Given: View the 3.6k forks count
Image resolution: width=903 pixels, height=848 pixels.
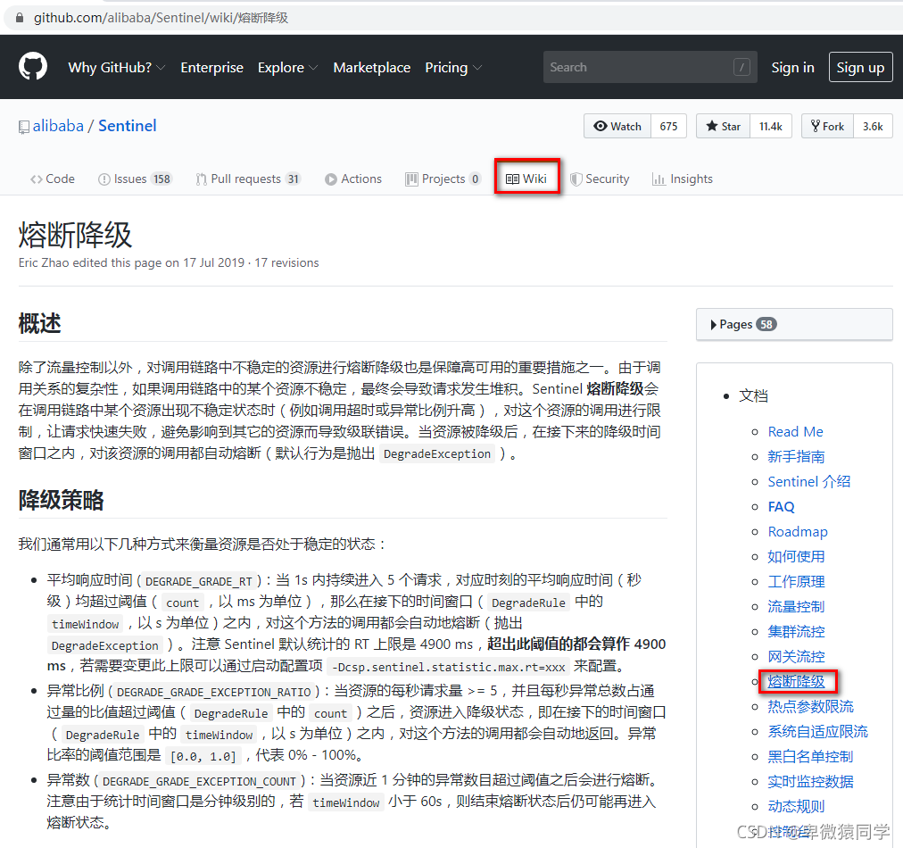Looking at the screenshot, I should point(873,126).
